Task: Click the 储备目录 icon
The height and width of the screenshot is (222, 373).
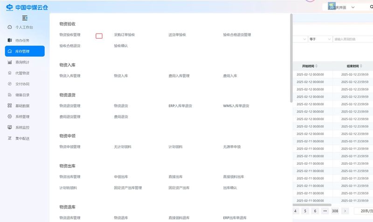Action: click(x=9, y=95)
